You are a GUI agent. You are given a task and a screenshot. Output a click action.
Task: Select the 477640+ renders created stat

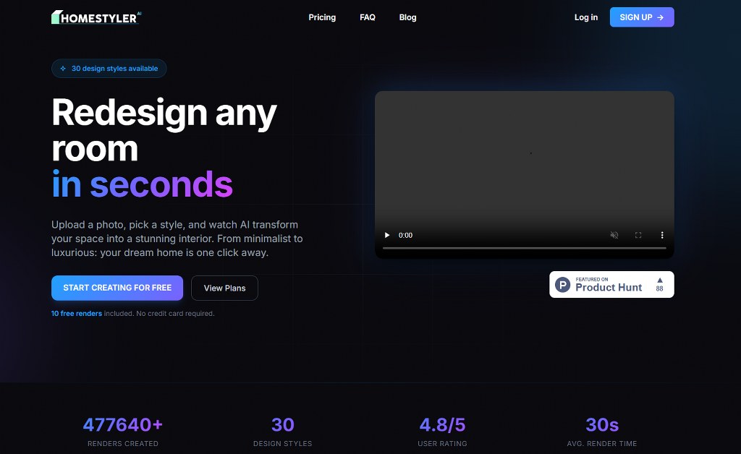point(123,431)
